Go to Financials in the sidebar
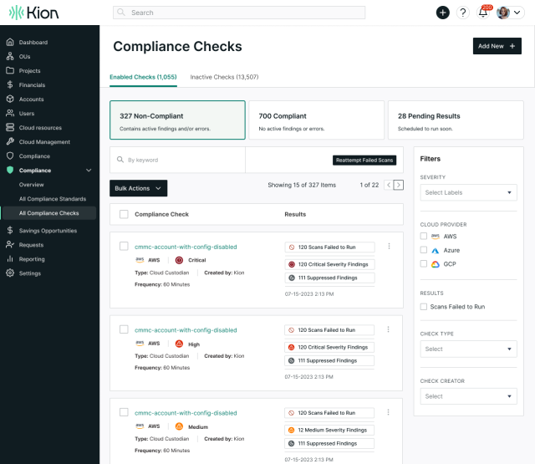535x464 pixels. tap(32, 84)
